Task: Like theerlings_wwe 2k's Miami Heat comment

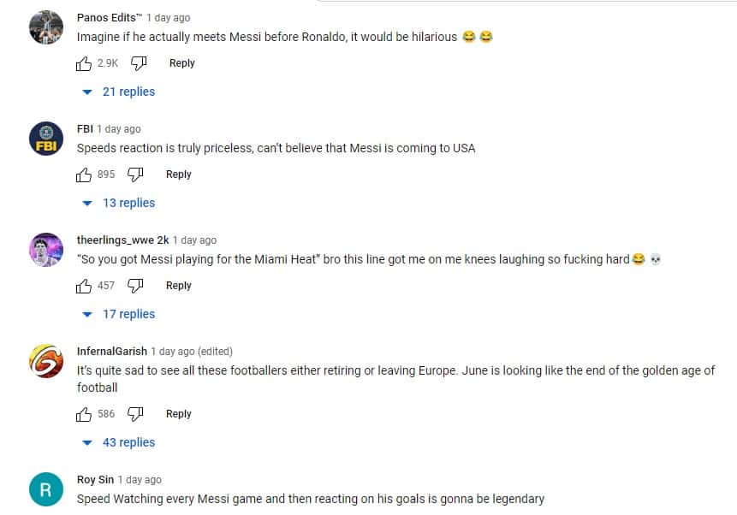Action: [84, 286]
